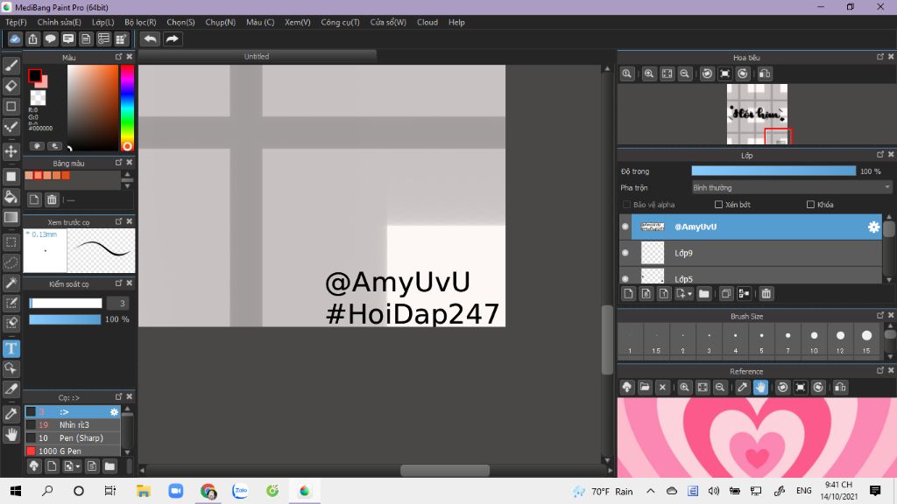Add a new layer folder
Image resolution: width=897 pixels, height=504 pixels.
703,294
